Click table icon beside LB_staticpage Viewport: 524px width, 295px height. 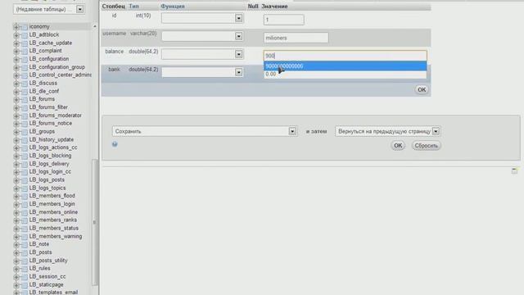tap(24, 285)
